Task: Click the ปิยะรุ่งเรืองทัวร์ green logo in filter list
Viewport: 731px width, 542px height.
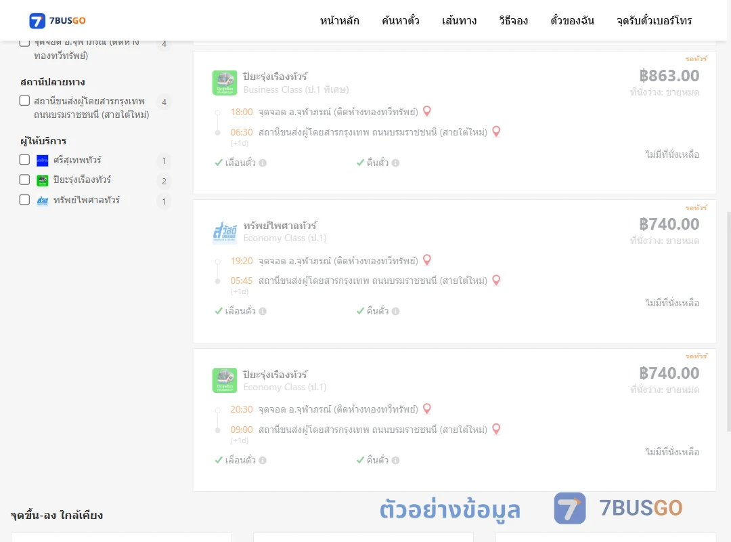Action: coord(43,181)
